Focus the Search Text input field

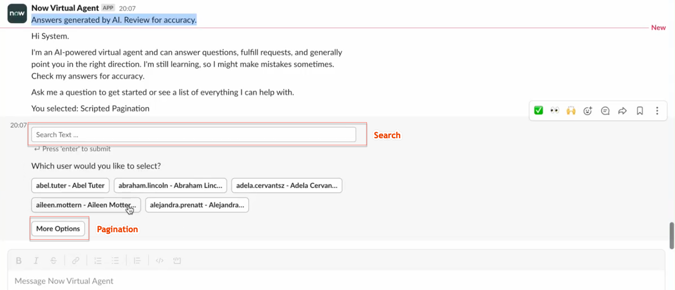[x=194, y=135]
